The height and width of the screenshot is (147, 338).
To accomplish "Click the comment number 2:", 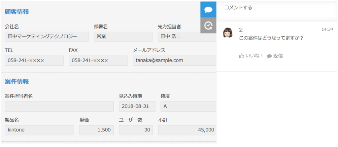I will (x=241, y=29).
